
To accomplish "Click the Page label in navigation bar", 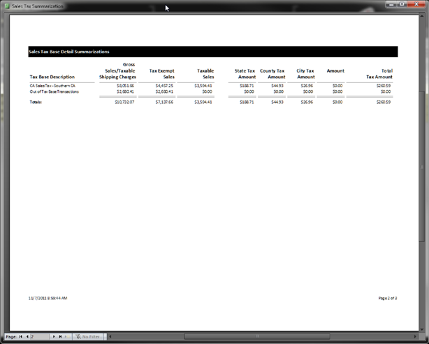I will pyautogui.click(x=11, y=336).
